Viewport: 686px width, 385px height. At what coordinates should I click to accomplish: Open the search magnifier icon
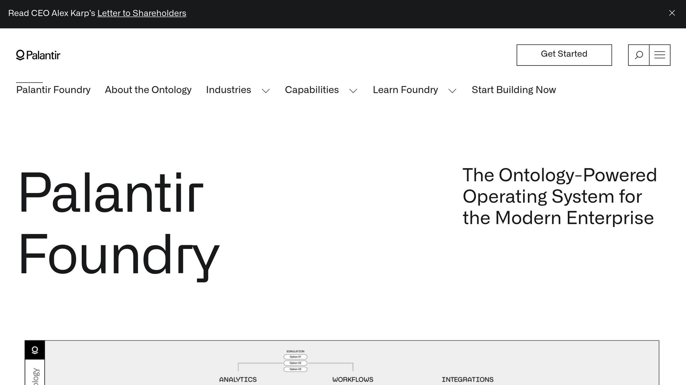639,55
